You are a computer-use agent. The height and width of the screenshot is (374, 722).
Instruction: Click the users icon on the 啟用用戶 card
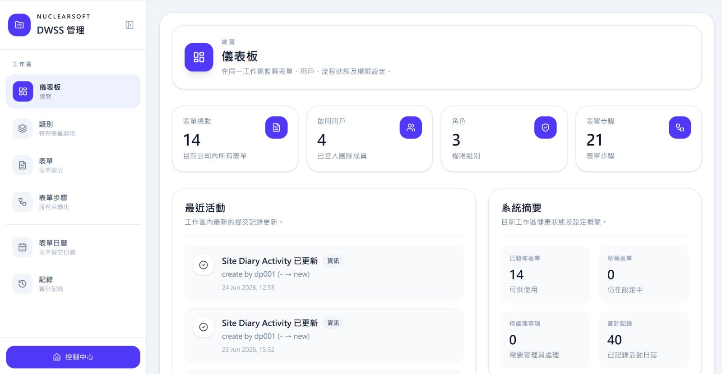[x=411, y=128]
